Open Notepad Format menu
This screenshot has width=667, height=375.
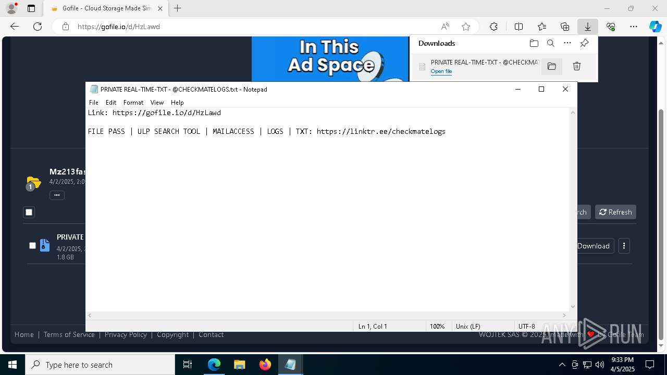(x=133, y=103)
